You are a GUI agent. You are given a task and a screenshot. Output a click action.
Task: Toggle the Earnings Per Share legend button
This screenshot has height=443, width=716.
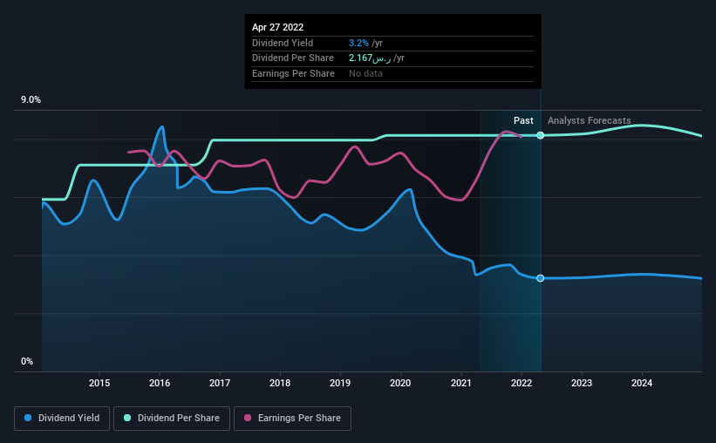pos(292,419)
